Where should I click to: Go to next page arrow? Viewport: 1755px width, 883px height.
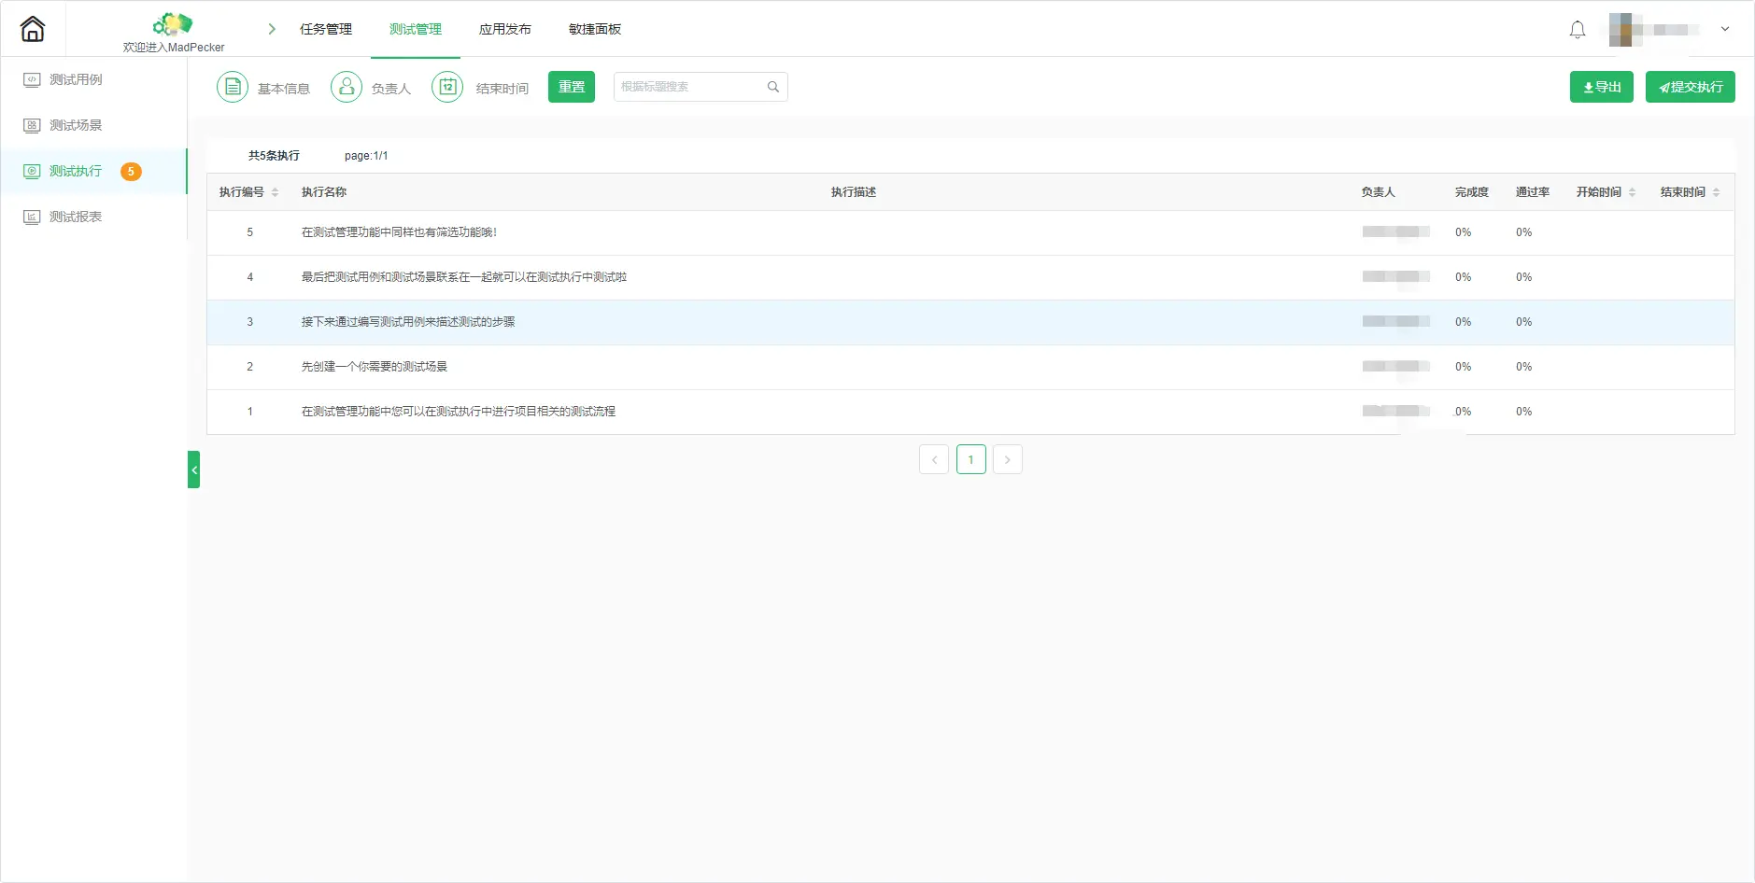(x=1008, y=459)
